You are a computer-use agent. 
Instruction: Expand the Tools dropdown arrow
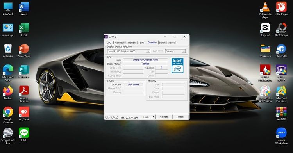154,117
